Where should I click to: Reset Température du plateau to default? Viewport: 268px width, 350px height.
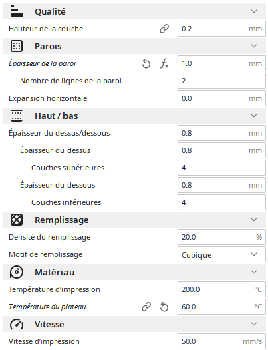pos(164,307)
